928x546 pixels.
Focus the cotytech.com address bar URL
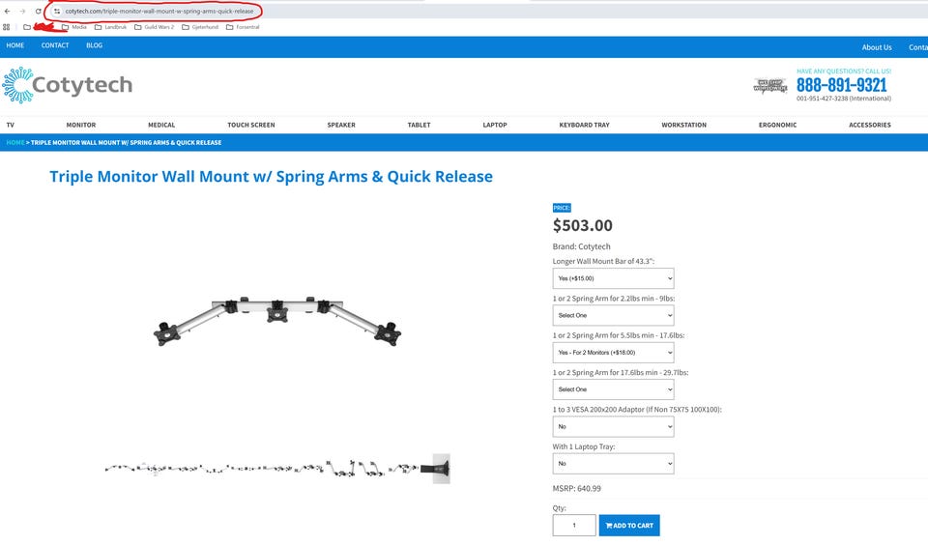(159, 12)
